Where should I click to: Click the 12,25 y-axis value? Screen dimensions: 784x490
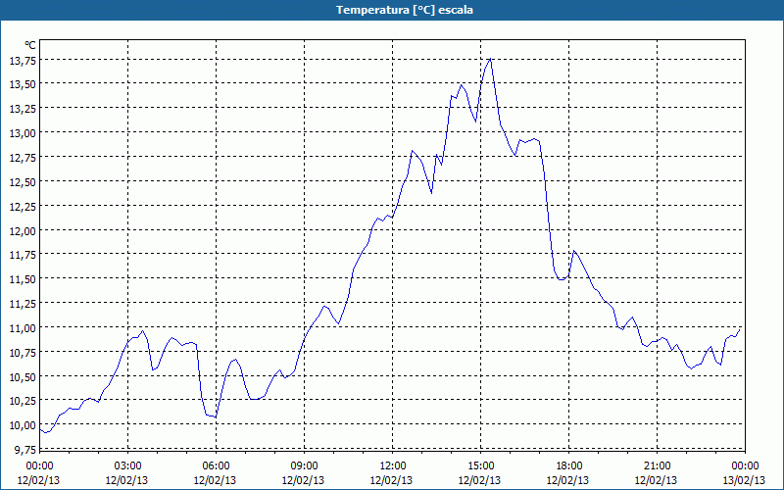click(x=23, y=207)
